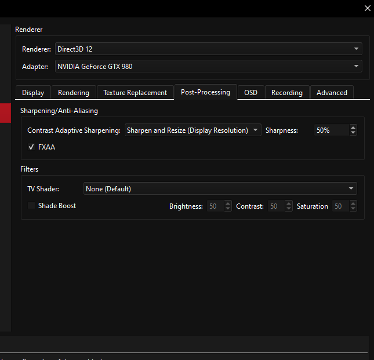Close the settings window with the X

[367, 8]
